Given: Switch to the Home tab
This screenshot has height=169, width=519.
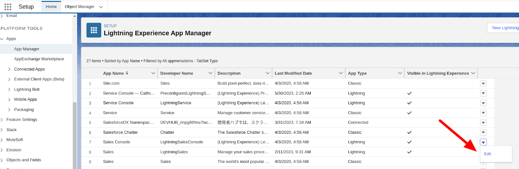Looking at the screenshot, I should coord(51,6).
